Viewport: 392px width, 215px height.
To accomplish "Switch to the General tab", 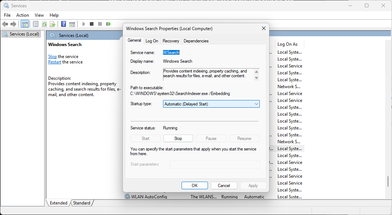I will (x=134, y=40).
